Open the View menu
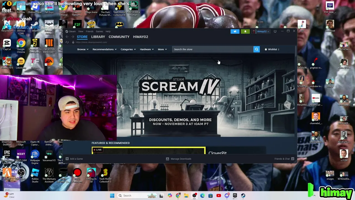 [81, 31]
